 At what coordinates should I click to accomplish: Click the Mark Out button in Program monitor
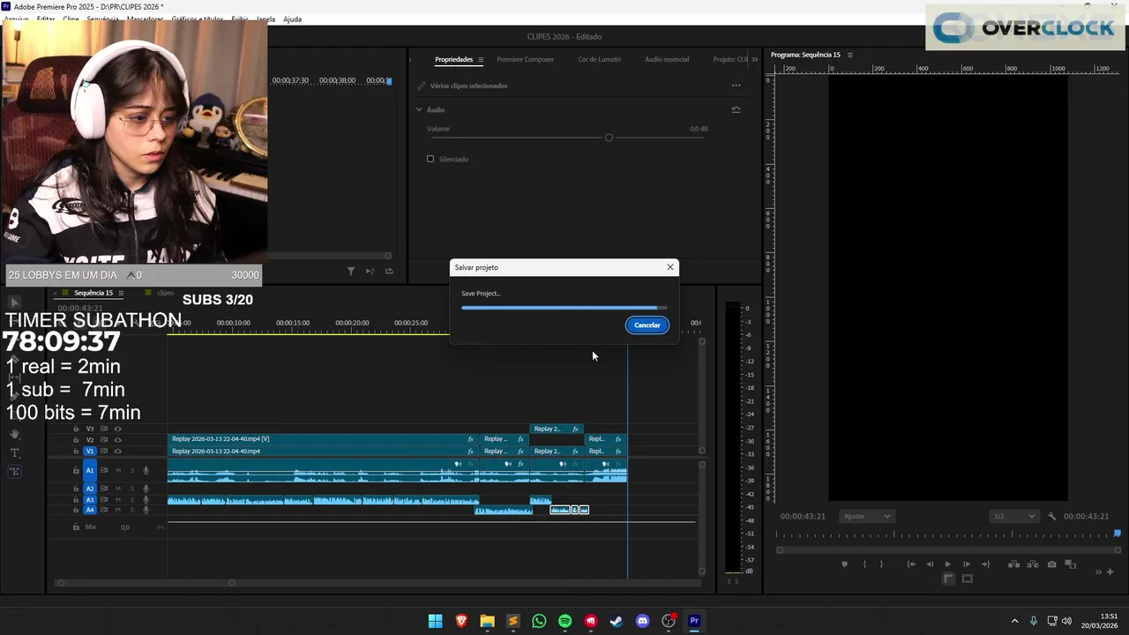(x=881, y=564)
